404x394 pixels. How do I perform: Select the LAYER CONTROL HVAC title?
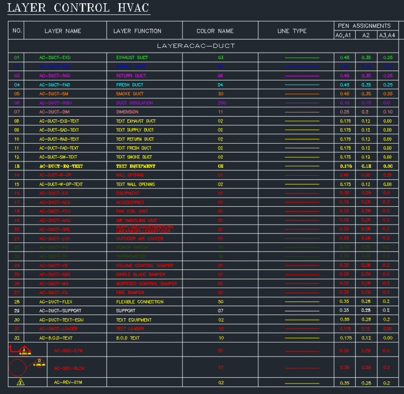click(x=78, y=8)
